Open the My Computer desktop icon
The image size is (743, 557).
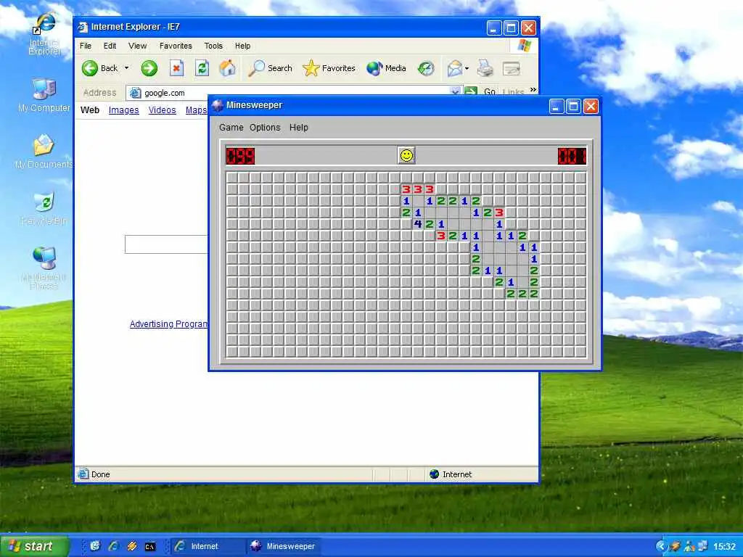pyautogui.click(x=44, y=95)
